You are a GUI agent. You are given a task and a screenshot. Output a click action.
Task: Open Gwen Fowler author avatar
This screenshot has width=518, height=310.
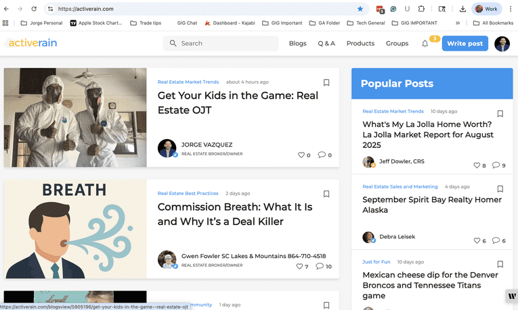coord(167,259)
